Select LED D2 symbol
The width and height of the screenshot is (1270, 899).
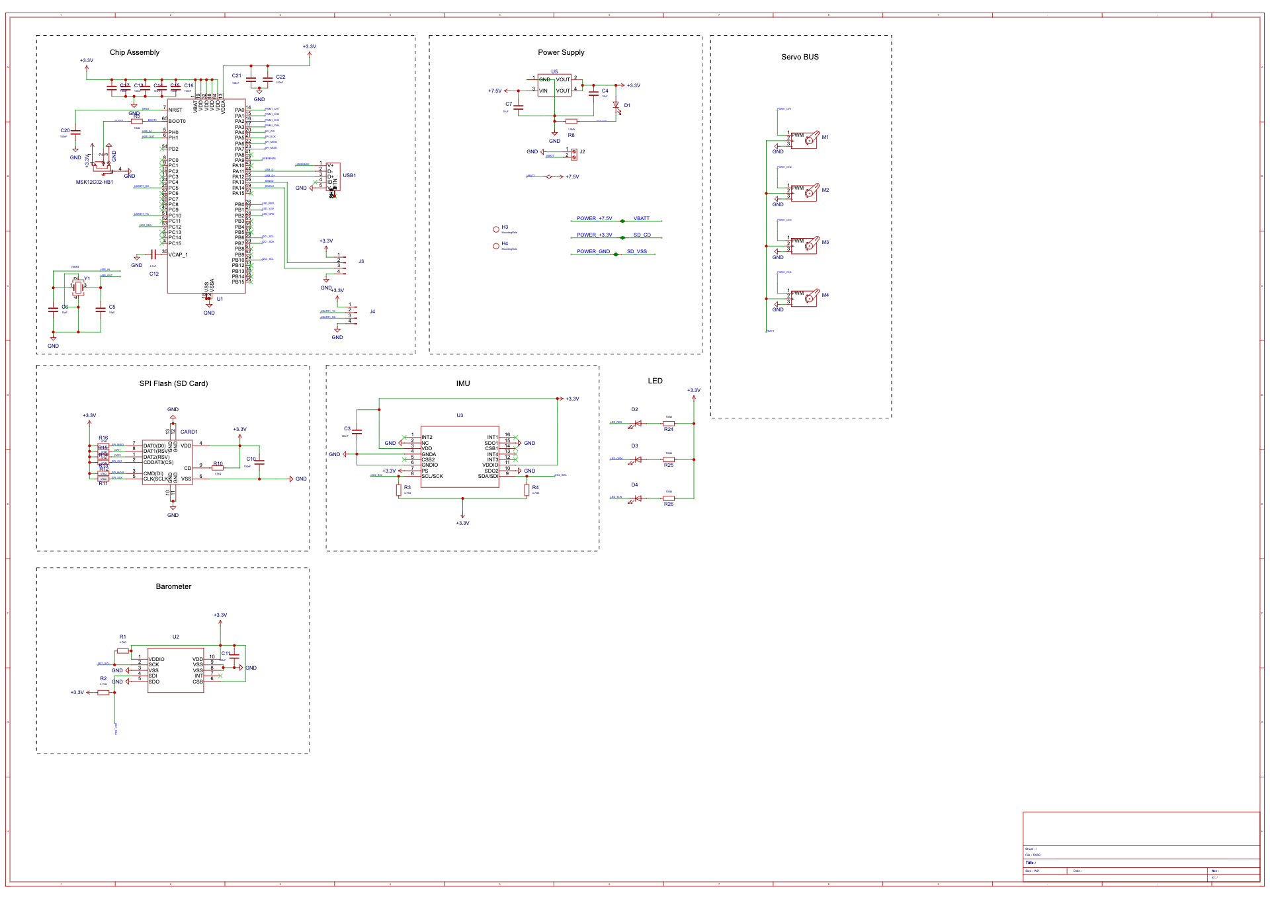pyautogui.click(x=637, y=423)
